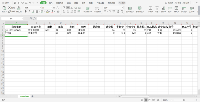Expand the customize quick access toolbar arrow

tap(37, 3)
